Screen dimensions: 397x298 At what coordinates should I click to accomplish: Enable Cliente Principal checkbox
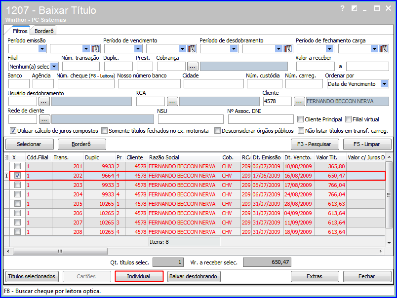pyautogui.click(x=301, y=119)
